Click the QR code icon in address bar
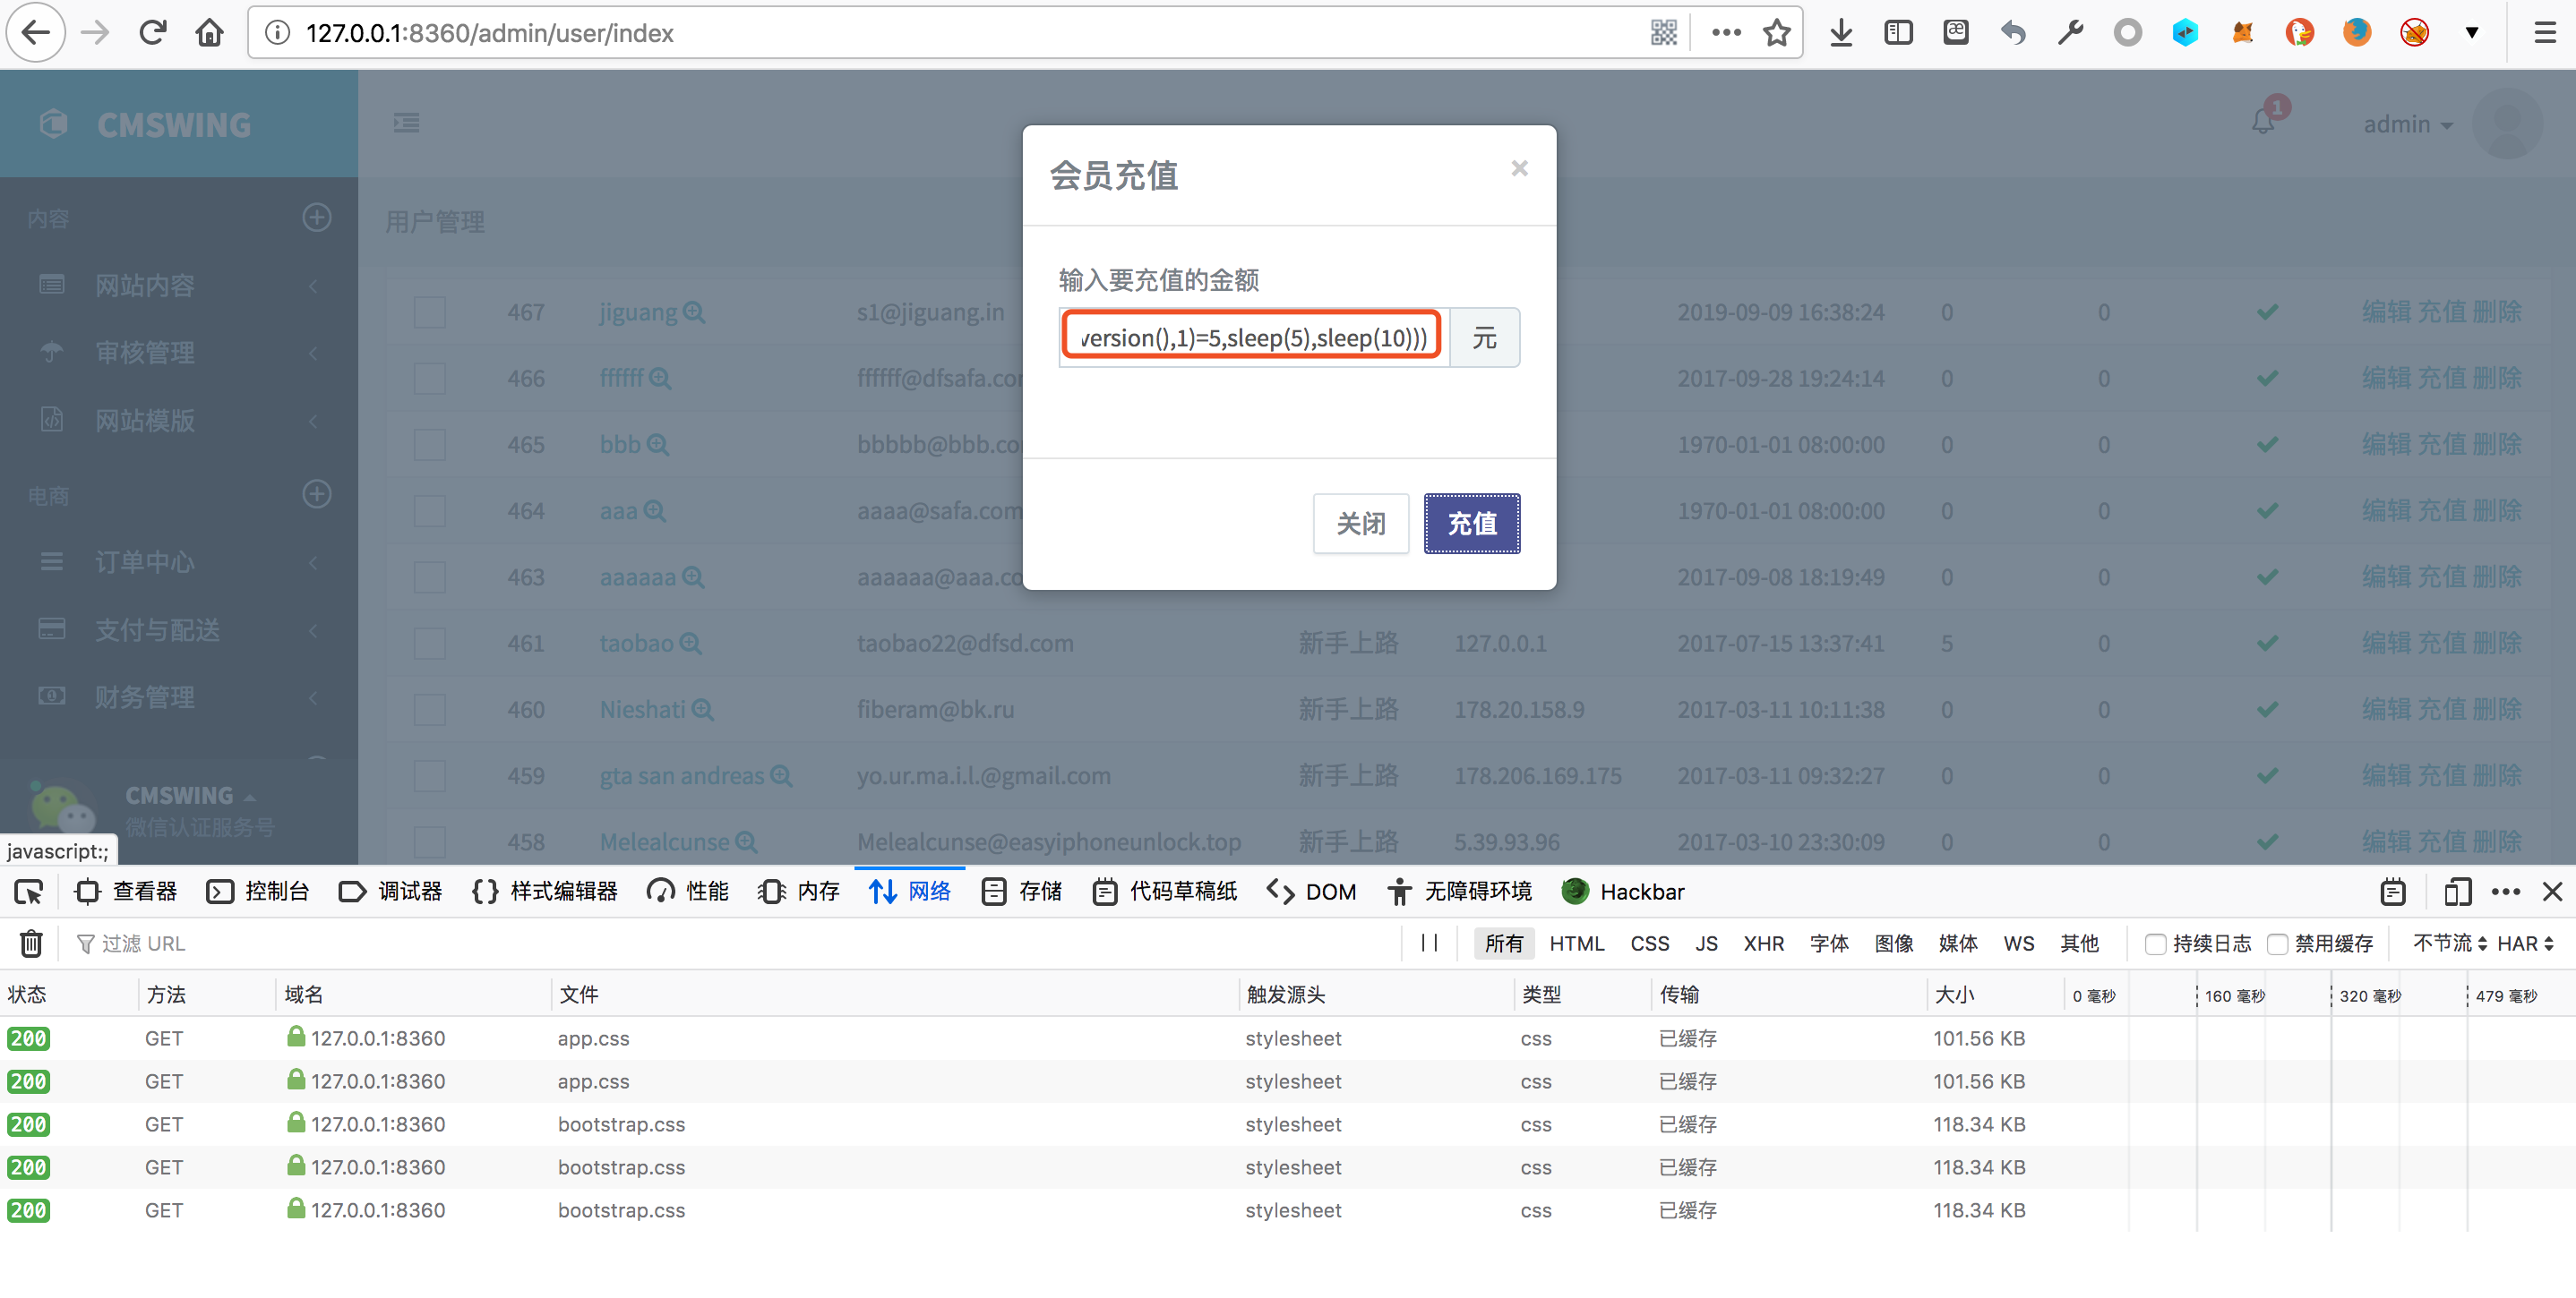Image resolution: width=2576 pixels, height=1298 pixels. [x=1663, y=33]
